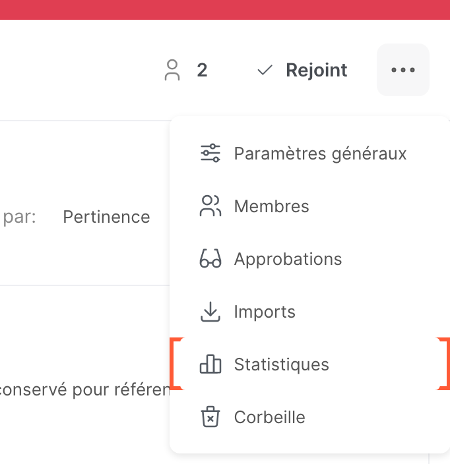Click the Rejoint joined button
Screen dimensions: 450x464
click(x=302, y=70)
